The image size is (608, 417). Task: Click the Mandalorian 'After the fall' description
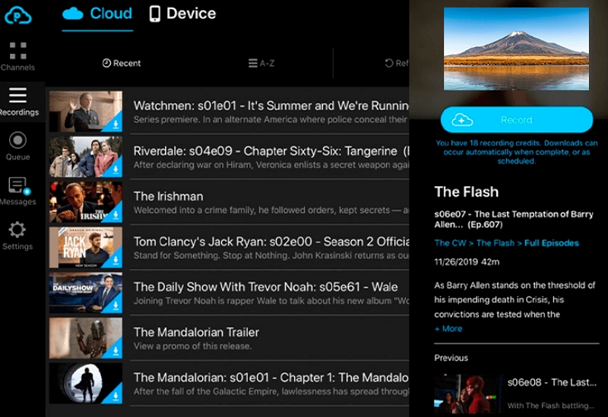[271, 391]
